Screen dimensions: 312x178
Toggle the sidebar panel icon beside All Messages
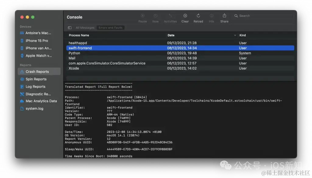(70, 28)
